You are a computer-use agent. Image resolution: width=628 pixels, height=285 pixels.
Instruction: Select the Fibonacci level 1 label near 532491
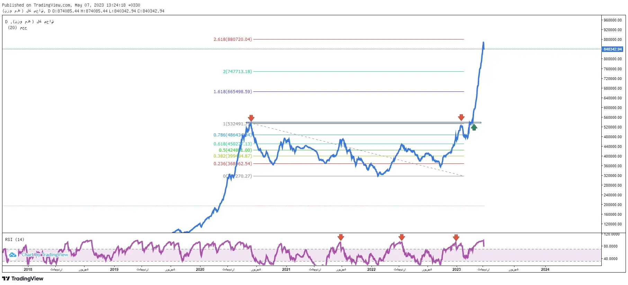[x=237, y=124]
